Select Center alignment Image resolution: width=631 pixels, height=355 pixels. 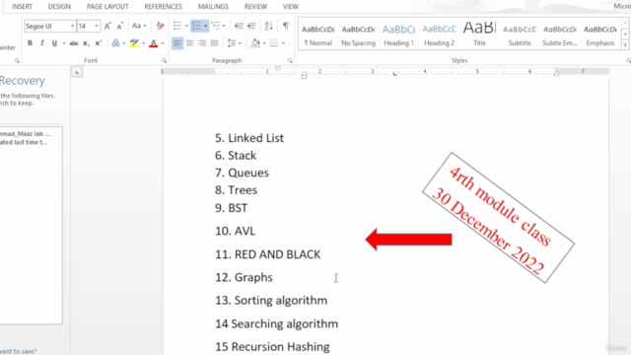pos(189,43)
